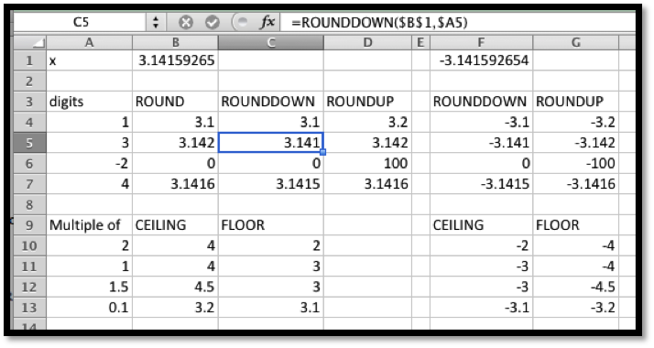
Task: Click the 'Multiple of' label cell
Action: coord(89,225)
